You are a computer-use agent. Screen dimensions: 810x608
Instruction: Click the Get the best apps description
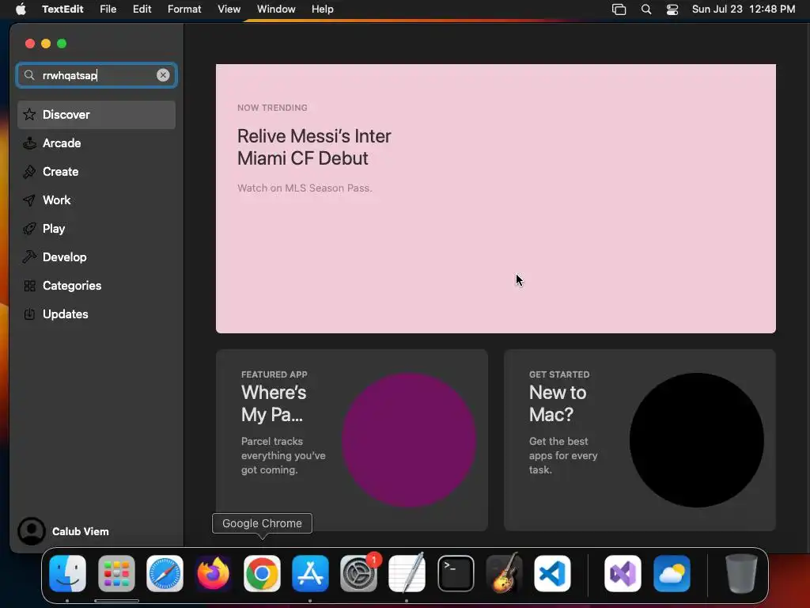click(563, 455)
